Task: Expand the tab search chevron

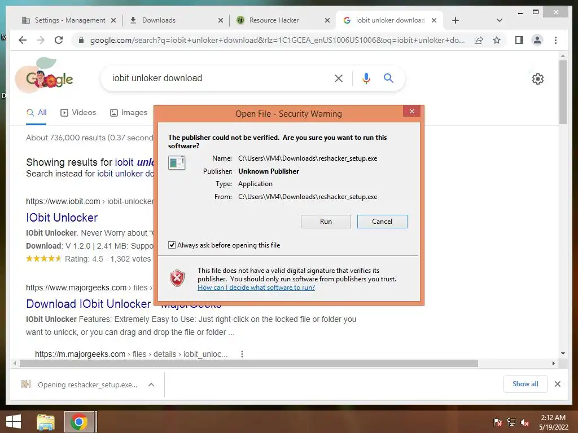Action: 499,20
